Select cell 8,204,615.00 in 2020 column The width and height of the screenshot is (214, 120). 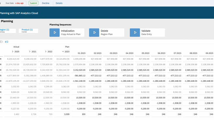[x=13, y=59]
